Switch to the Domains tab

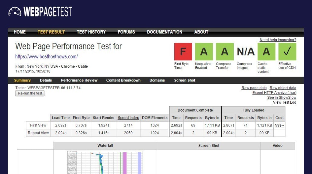tap(157, 80)
